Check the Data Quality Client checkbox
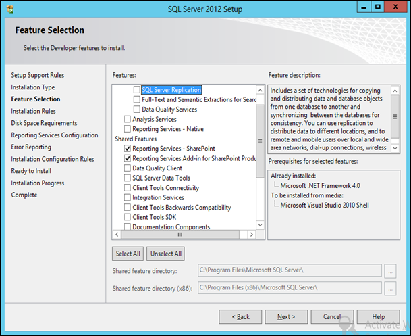The image size is (411, 336). [x=127, y=168]
